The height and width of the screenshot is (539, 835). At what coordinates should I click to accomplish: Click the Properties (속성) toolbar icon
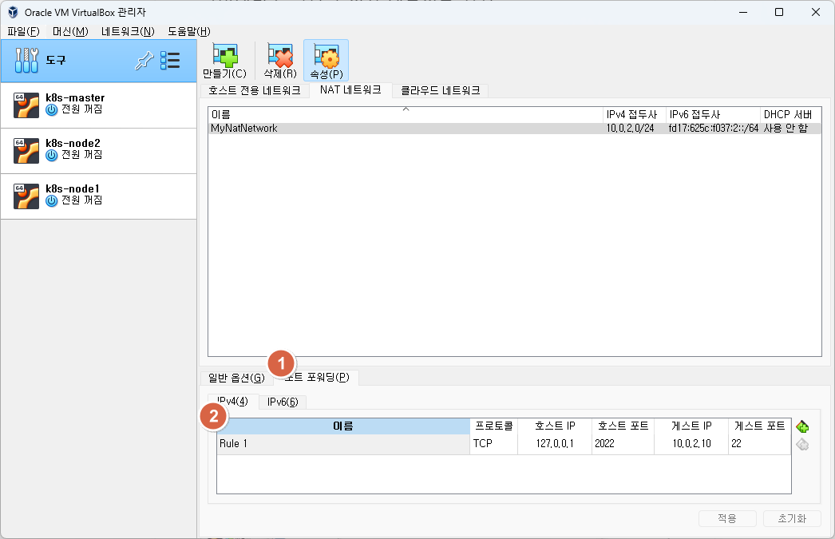point(326,55)
